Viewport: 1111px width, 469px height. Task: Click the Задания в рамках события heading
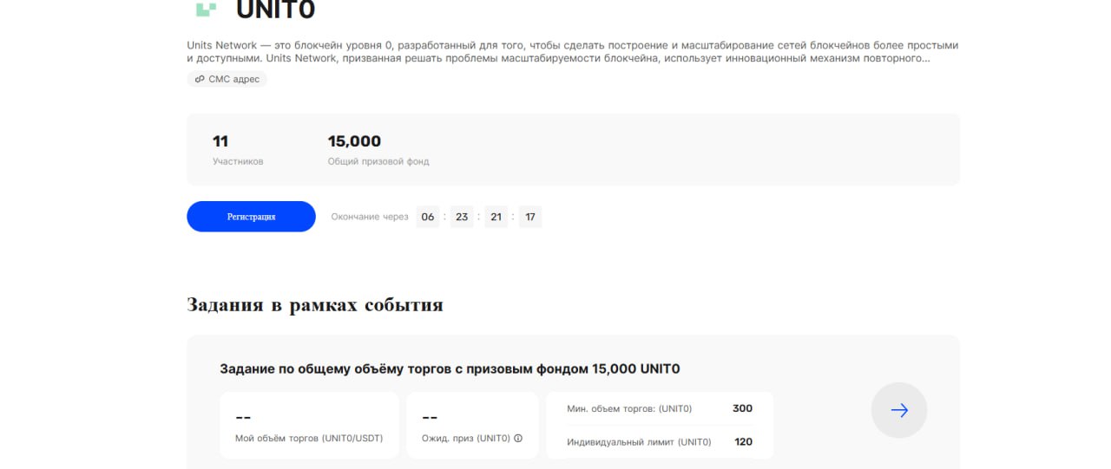pos(315,305)
